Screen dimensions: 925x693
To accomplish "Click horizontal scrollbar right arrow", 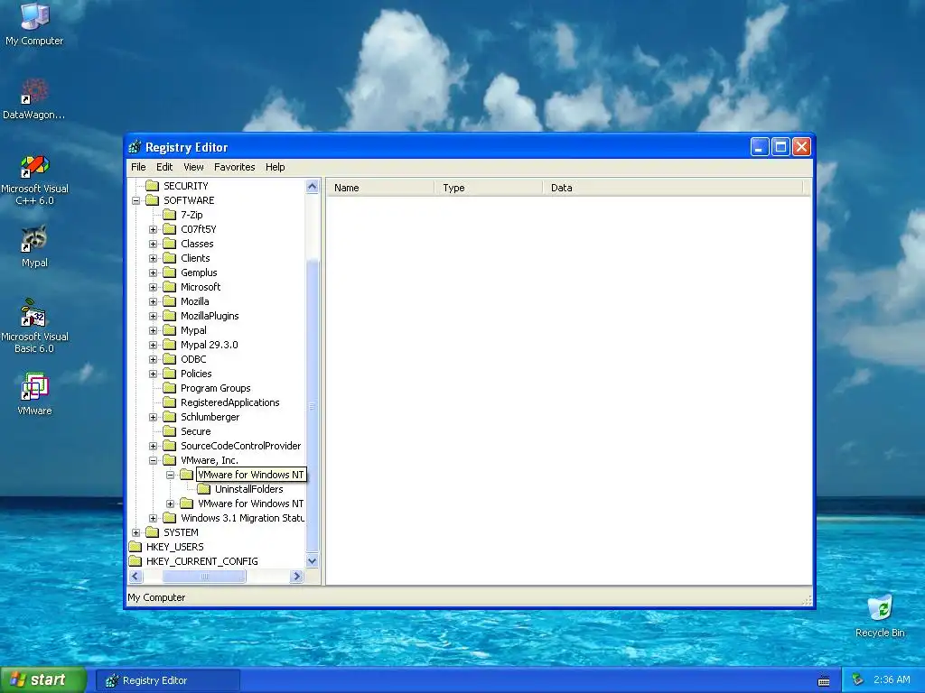I will [296, 577].
